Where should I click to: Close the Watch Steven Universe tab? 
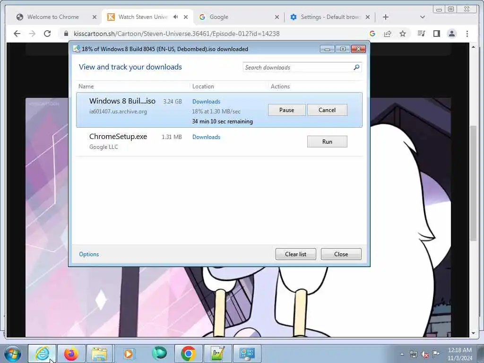coord(185,17)
